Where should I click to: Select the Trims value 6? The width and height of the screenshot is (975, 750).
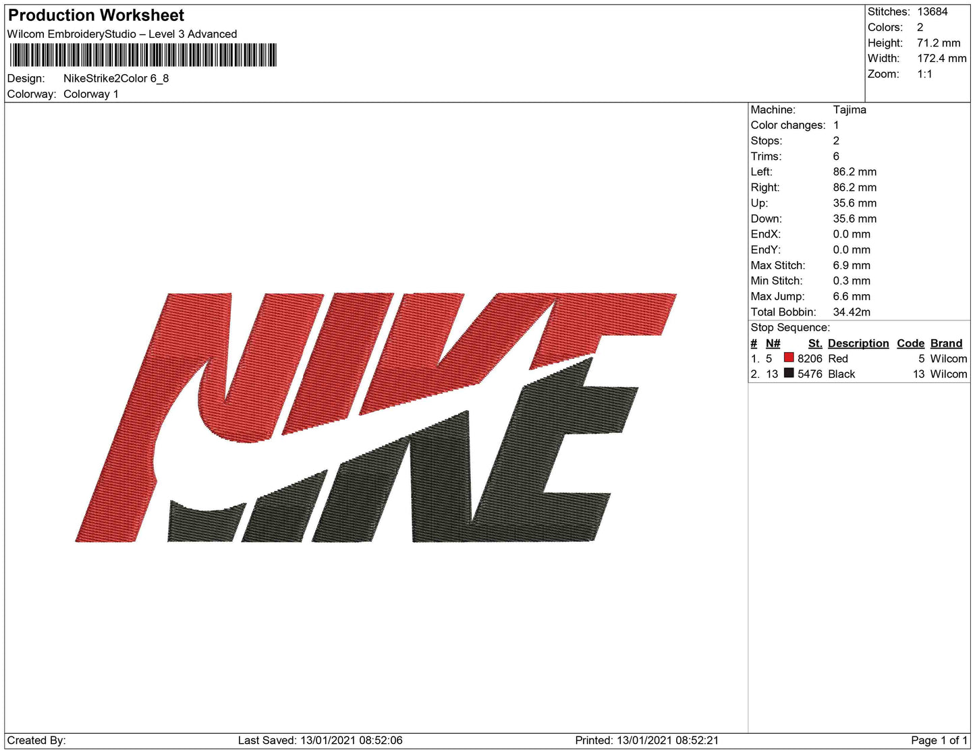(x=837, y=156)
